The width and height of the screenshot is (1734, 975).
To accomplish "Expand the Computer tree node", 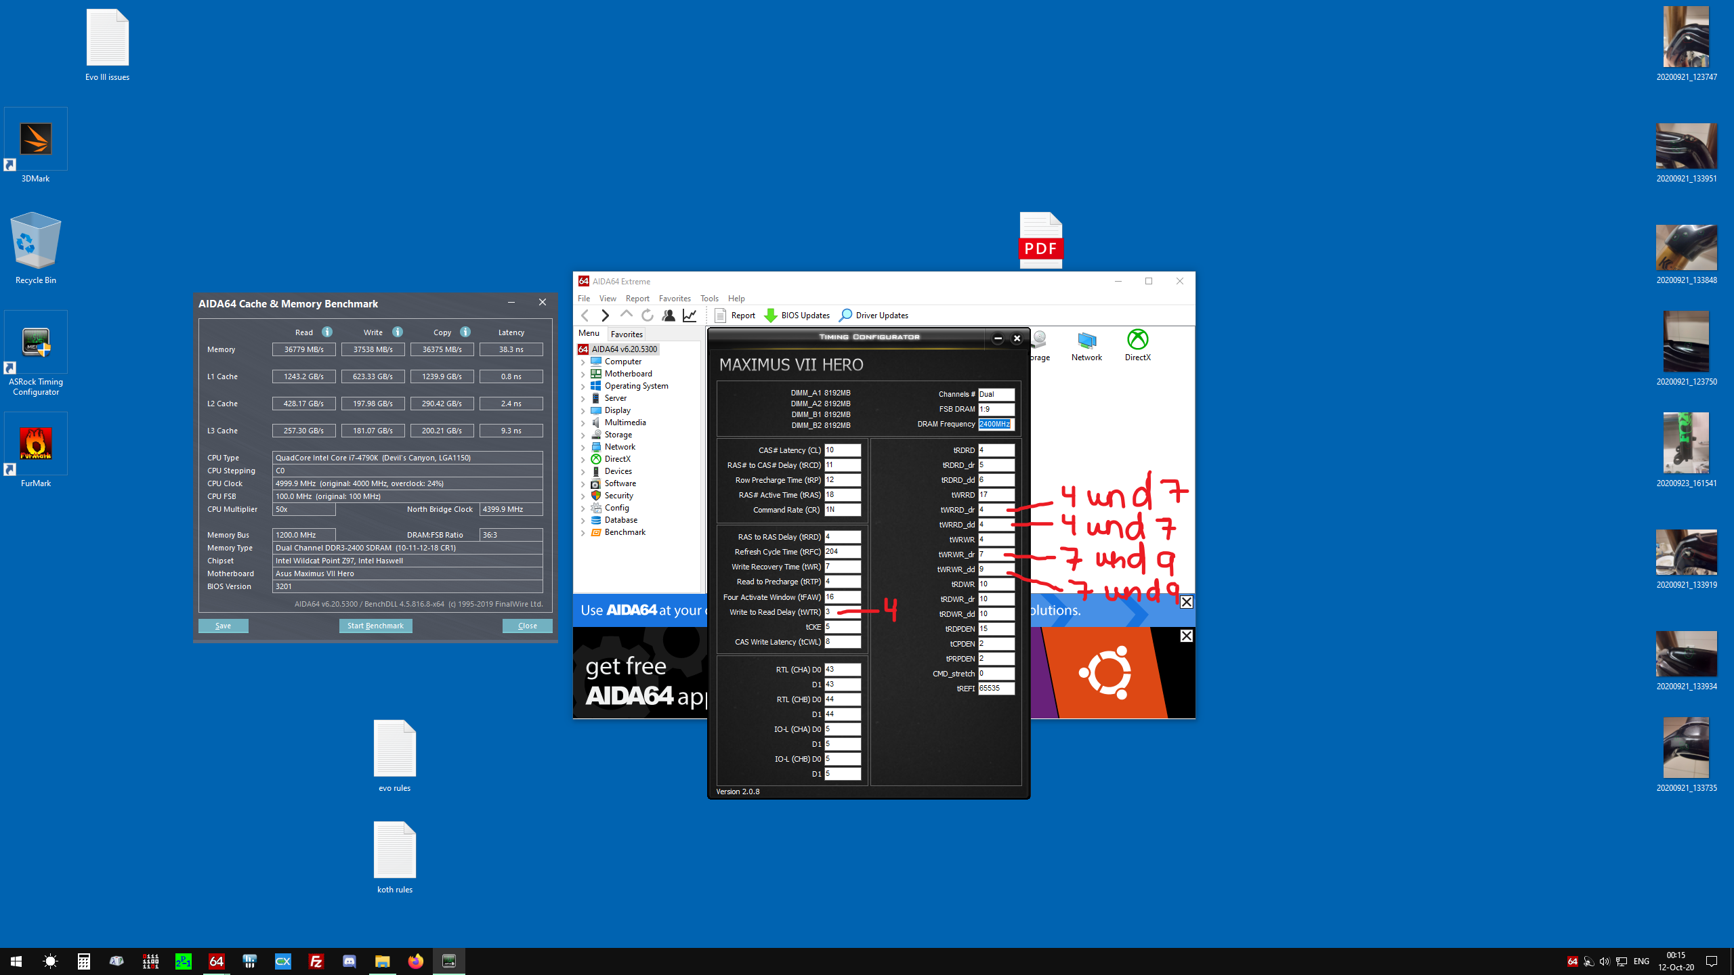I will pyautogui.click(x=583, y=362).
